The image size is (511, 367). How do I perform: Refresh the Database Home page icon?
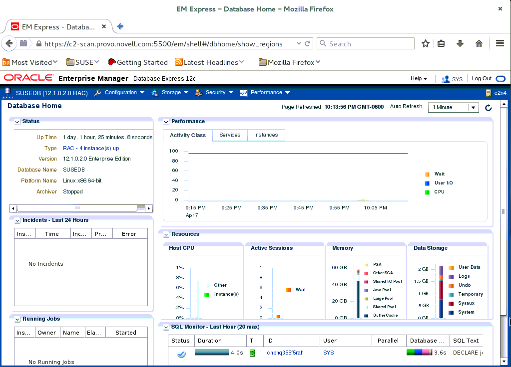tap(488, 108)
